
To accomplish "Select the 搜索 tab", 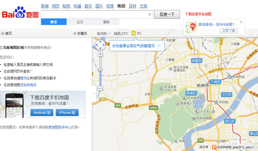I will coord(54,22).
